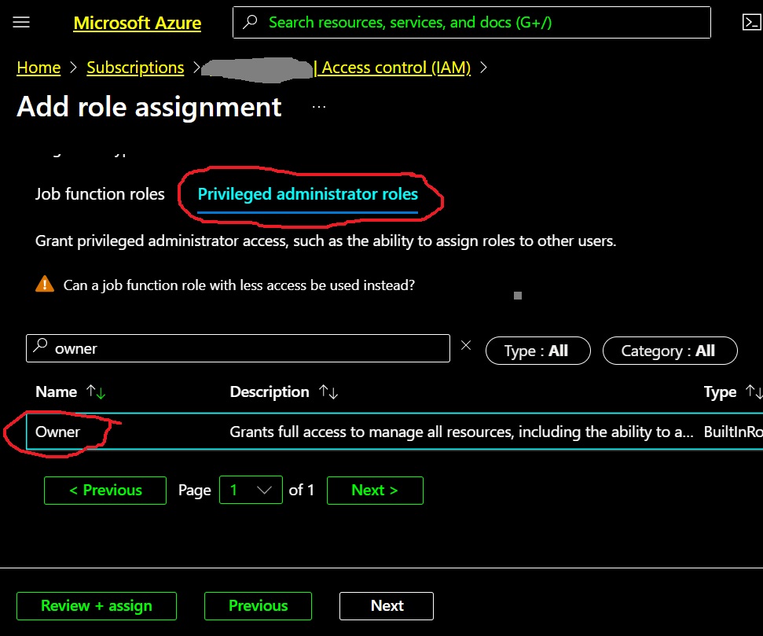Select Privileged administrator roles tab
Viewport: 763px width, 636px height.
(307, 194)
